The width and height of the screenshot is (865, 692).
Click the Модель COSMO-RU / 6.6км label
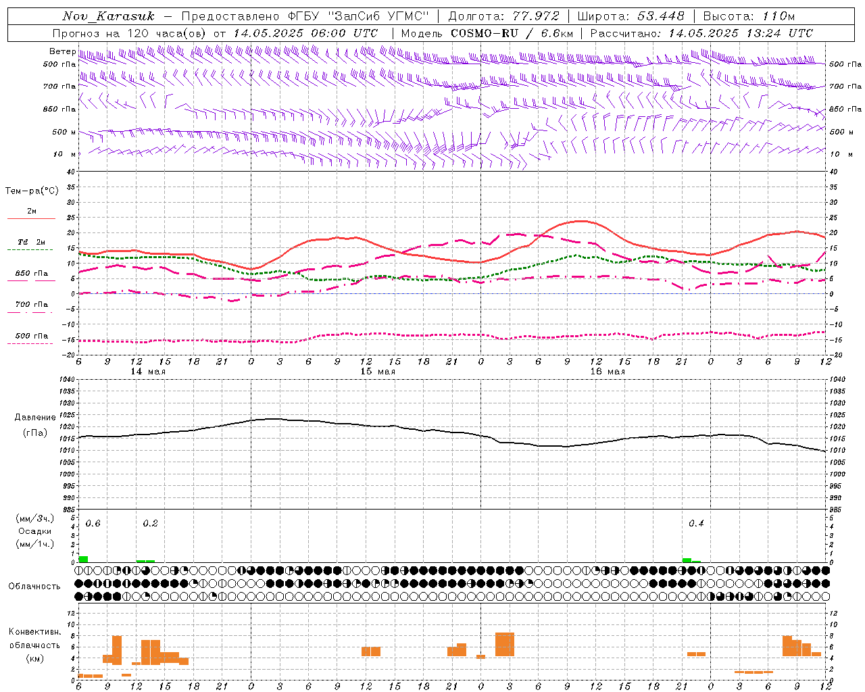coord(487,33)
